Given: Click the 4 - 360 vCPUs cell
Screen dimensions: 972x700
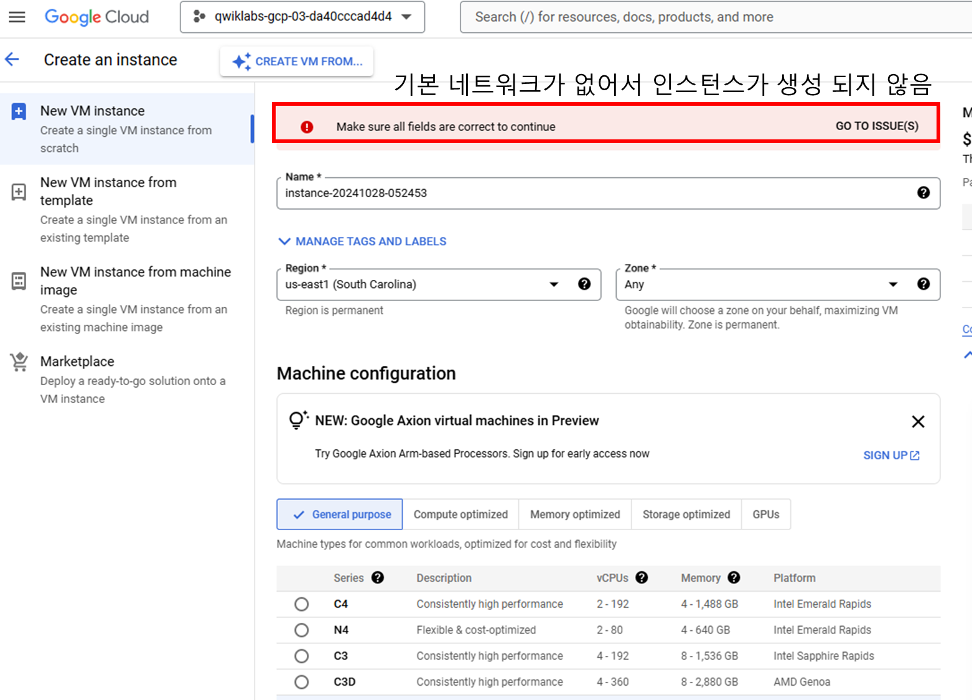Looking at the screenshot, I should tap(613, 682).
